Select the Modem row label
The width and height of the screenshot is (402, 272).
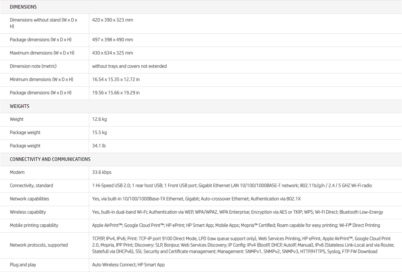coord(17,172)
